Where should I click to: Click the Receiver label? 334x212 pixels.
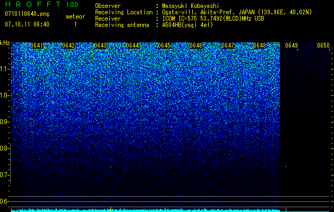click(x=108, y=19)
